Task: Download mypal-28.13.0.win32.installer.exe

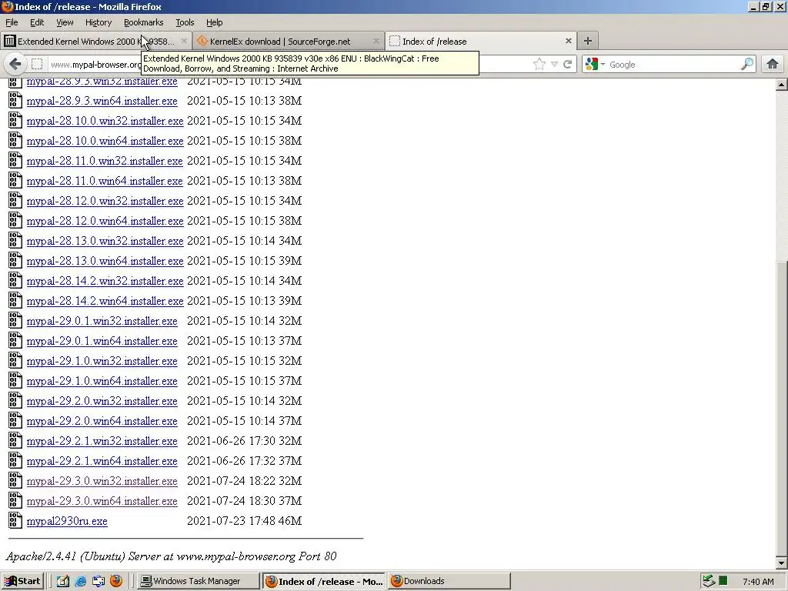Action: [x=105, y=241]
